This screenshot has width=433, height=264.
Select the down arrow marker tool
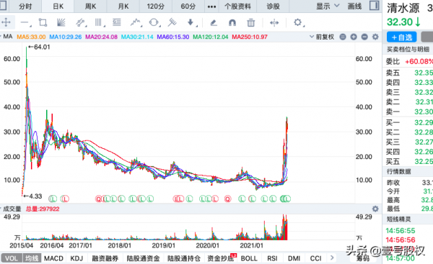click(x=191, y=22)
